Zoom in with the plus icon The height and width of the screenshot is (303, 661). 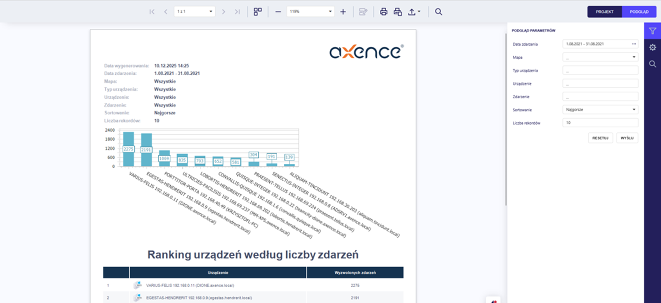click(x=343, y=12)
